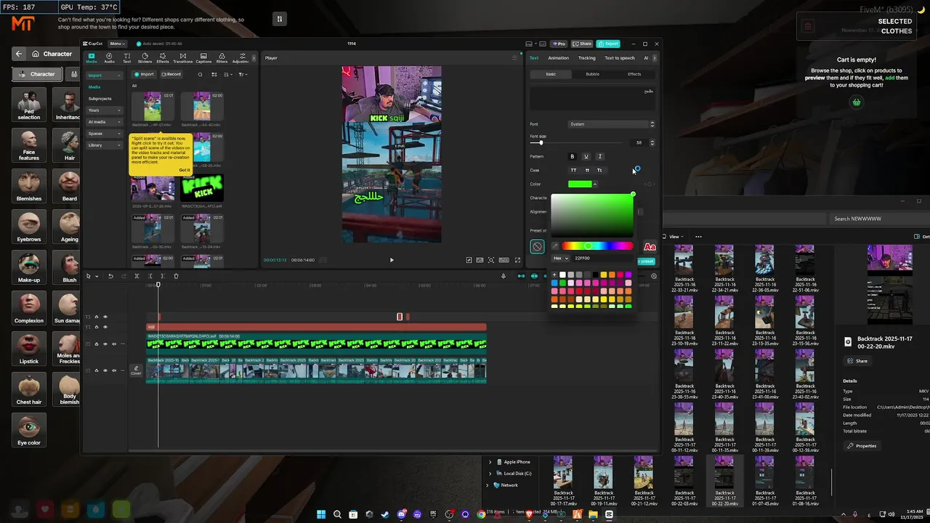Open the Captions panel
The height and width of the screenshot is (523, 930).
(203, 58)
